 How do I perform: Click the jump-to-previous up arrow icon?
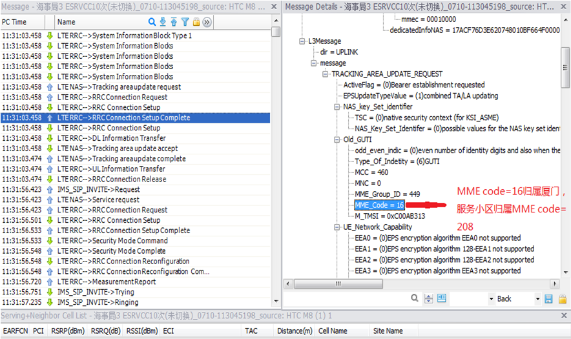[174, 22]
